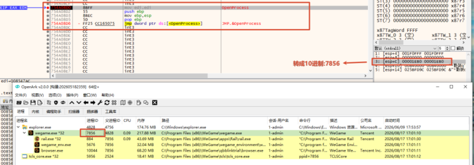Click the console icon in OpenArk toolbar
The height and width of the screenshot is (165, 474).
[x=19, y=102]
